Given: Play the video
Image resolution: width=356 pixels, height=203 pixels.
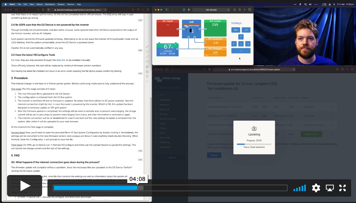Looking at the screenshot, I should click(25, 186).
